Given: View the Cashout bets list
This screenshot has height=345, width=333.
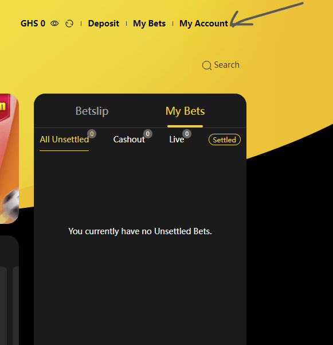Looking at the screenshot, I should [x=129, y=139].
